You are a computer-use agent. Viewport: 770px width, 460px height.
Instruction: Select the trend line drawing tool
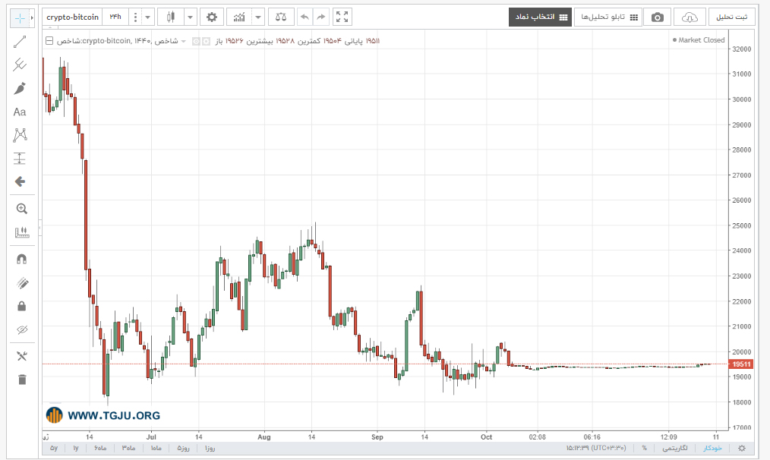[20, 42]
